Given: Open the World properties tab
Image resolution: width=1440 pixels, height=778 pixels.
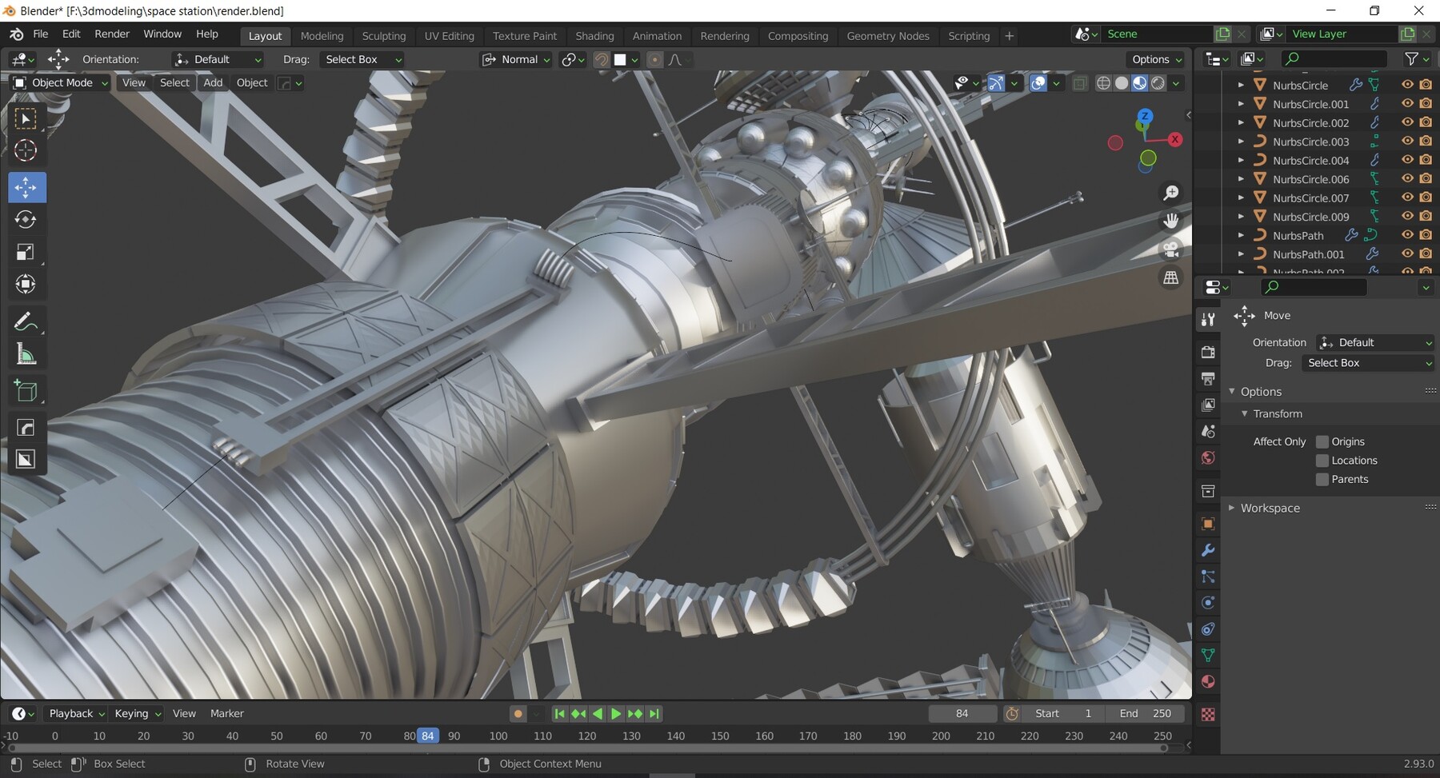Looking at the screenshot, I should pyautogui.click(x=1208, y=458).
